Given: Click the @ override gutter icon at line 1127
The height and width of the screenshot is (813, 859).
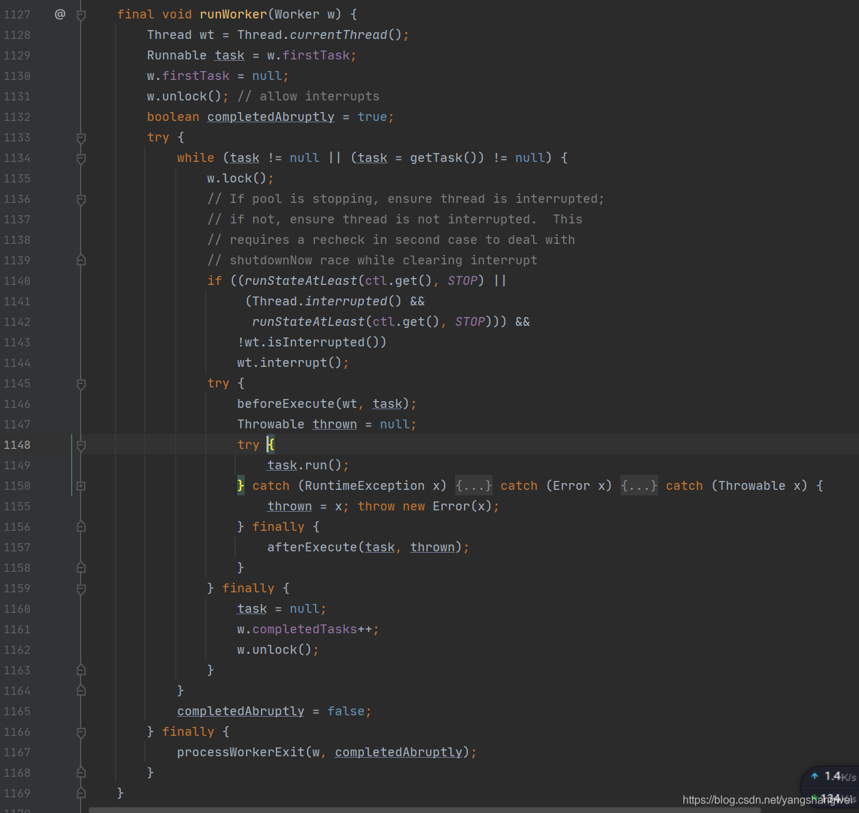Looking at the screenshot, I should tap(60, 14).
